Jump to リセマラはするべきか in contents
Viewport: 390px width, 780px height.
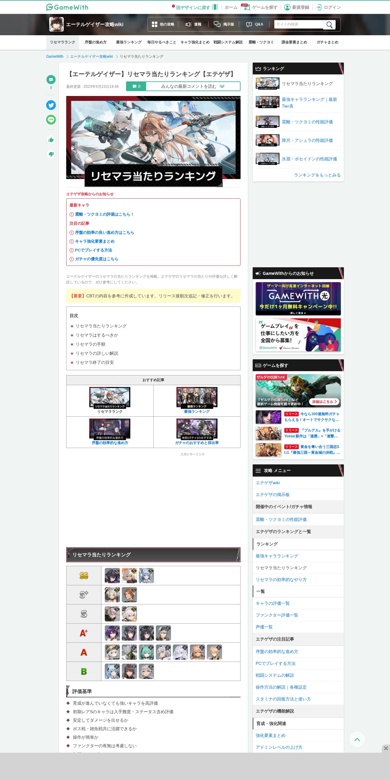coord(97,335)
